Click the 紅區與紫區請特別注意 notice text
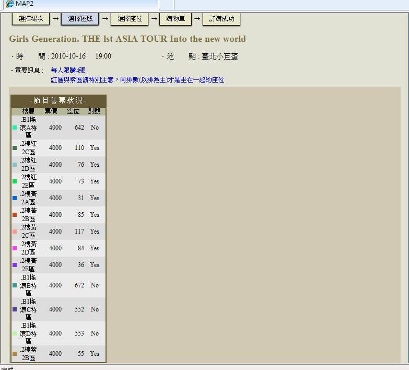The height and width of the screenshot is (370, 409). tap(137, 79)
